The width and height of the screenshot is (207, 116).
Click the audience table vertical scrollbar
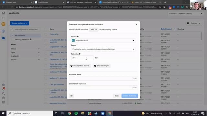click(x=201, y=36)
